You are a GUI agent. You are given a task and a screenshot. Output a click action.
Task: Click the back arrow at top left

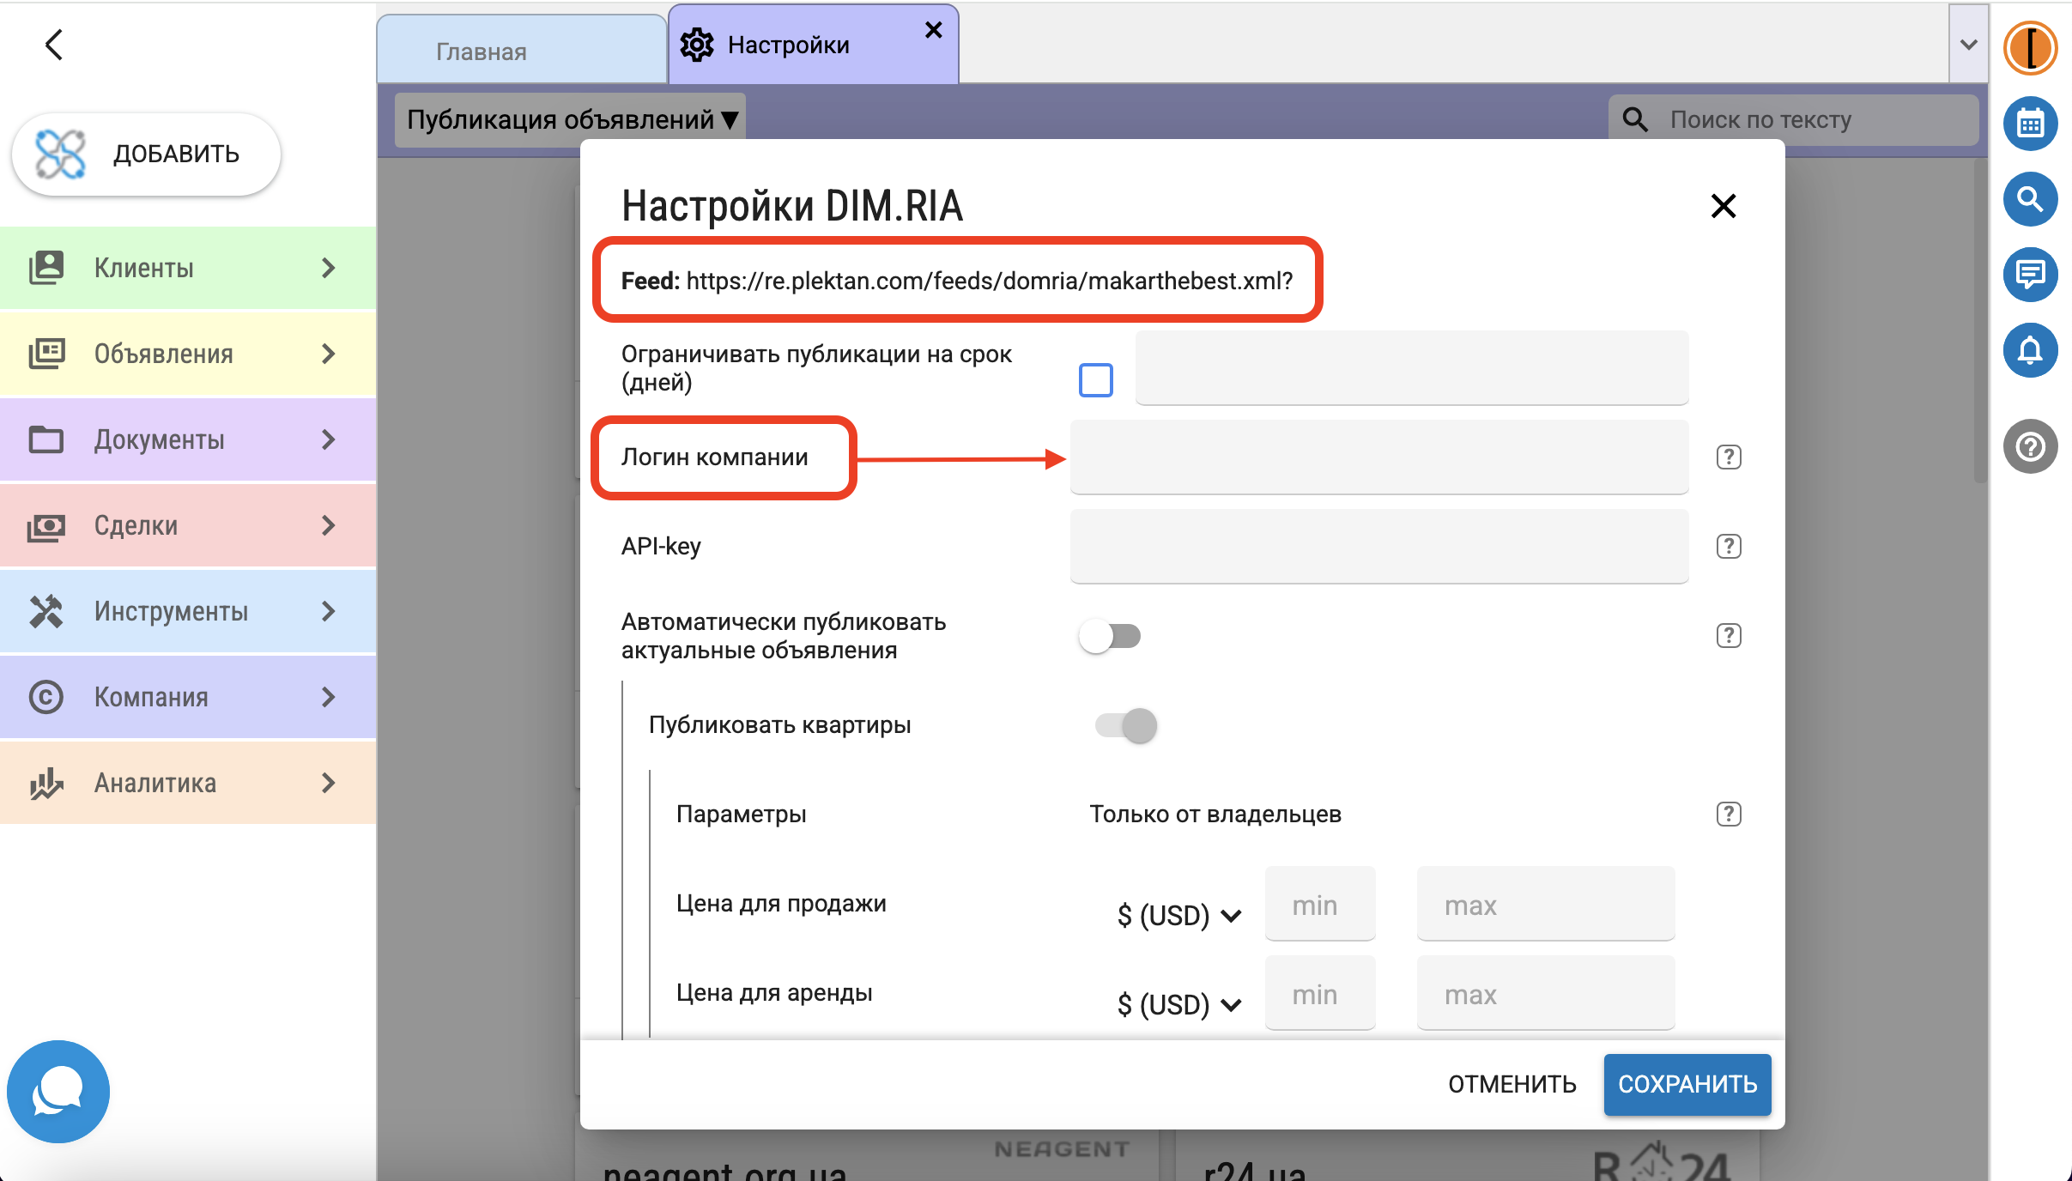(x=54, y=45)
